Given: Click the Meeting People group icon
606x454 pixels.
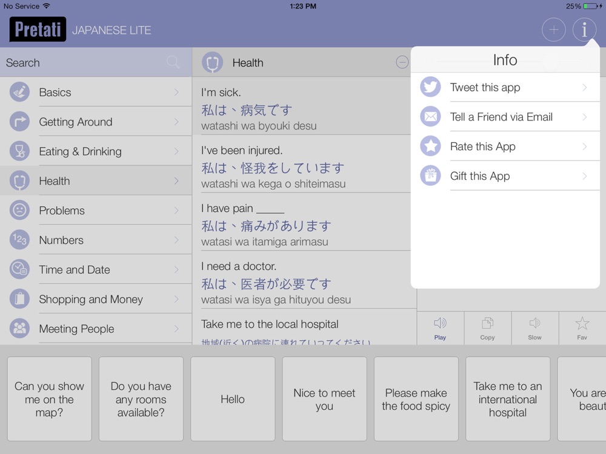Looking at the screenshot, I should [x=20, y=329].
